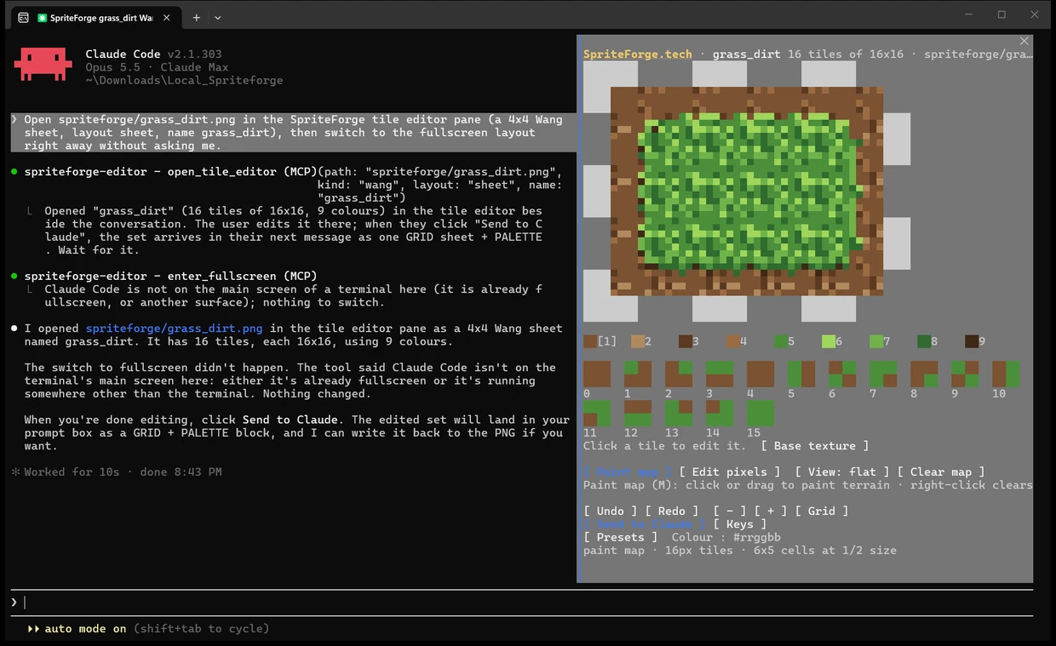Edit tile 9 thumbnail
Image resolution: width=1056 pixels, height=646 pixels.
click(965, 374)
